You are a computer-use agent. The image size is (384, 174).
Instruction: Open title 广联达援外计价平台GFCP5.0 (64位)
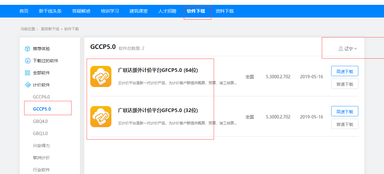(158, 70)
